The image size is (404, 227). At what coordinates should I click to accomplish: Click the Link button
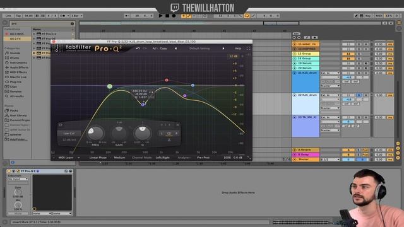click(x=8, y=16)
